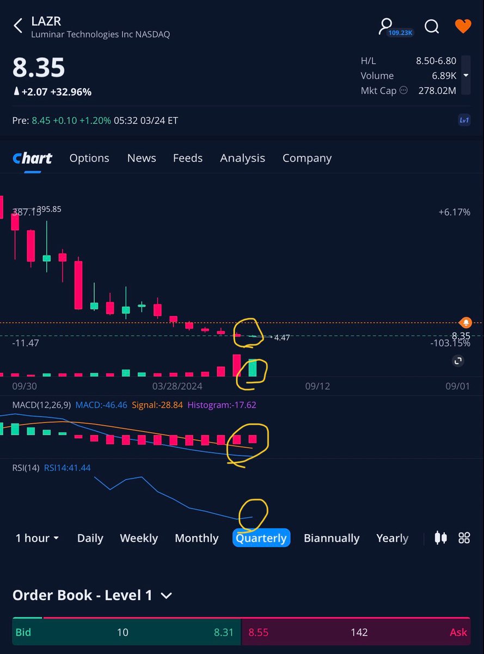Click the 03/28/2024 date axis label
Image resolution: width=484 pixels, height=654 pixels.
pos(177,386)
